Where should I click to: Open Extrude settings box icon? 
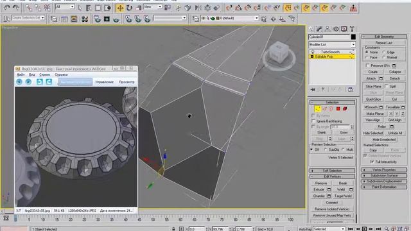pos(329,189)
